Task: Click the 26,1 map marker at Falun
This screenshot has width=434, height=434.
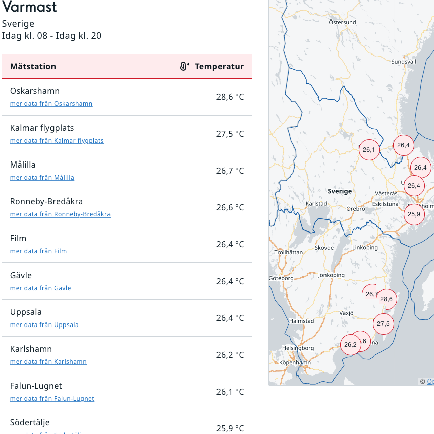Action: pyautogui.click(x=369, y=150)
